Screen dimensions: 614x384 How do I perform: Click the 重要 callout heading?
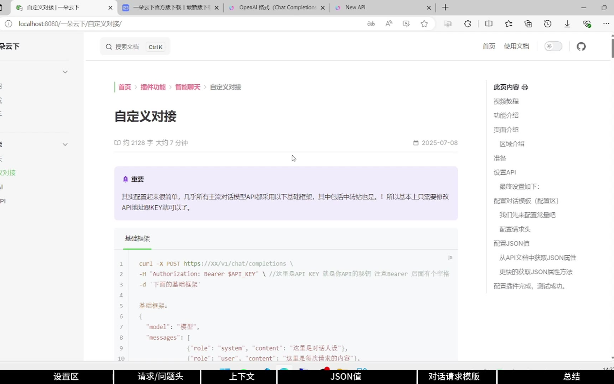point(137,180)
